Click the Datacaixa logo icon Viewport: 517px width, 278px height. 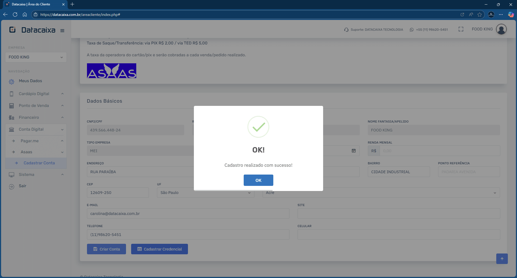pos(12,30)
